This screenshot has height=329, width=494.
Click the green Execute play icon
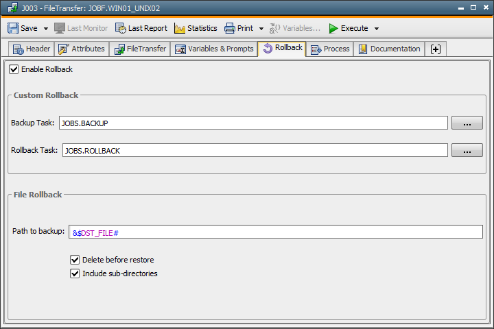[x=333, y=28]
